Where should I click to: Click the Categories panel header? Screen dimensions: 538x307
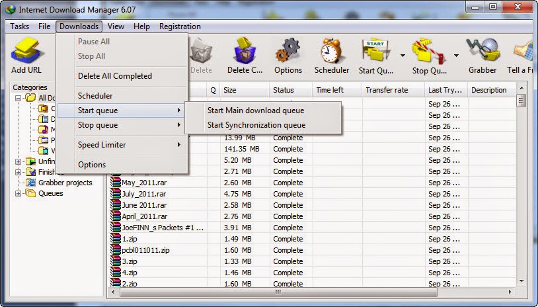click(30, 87)
